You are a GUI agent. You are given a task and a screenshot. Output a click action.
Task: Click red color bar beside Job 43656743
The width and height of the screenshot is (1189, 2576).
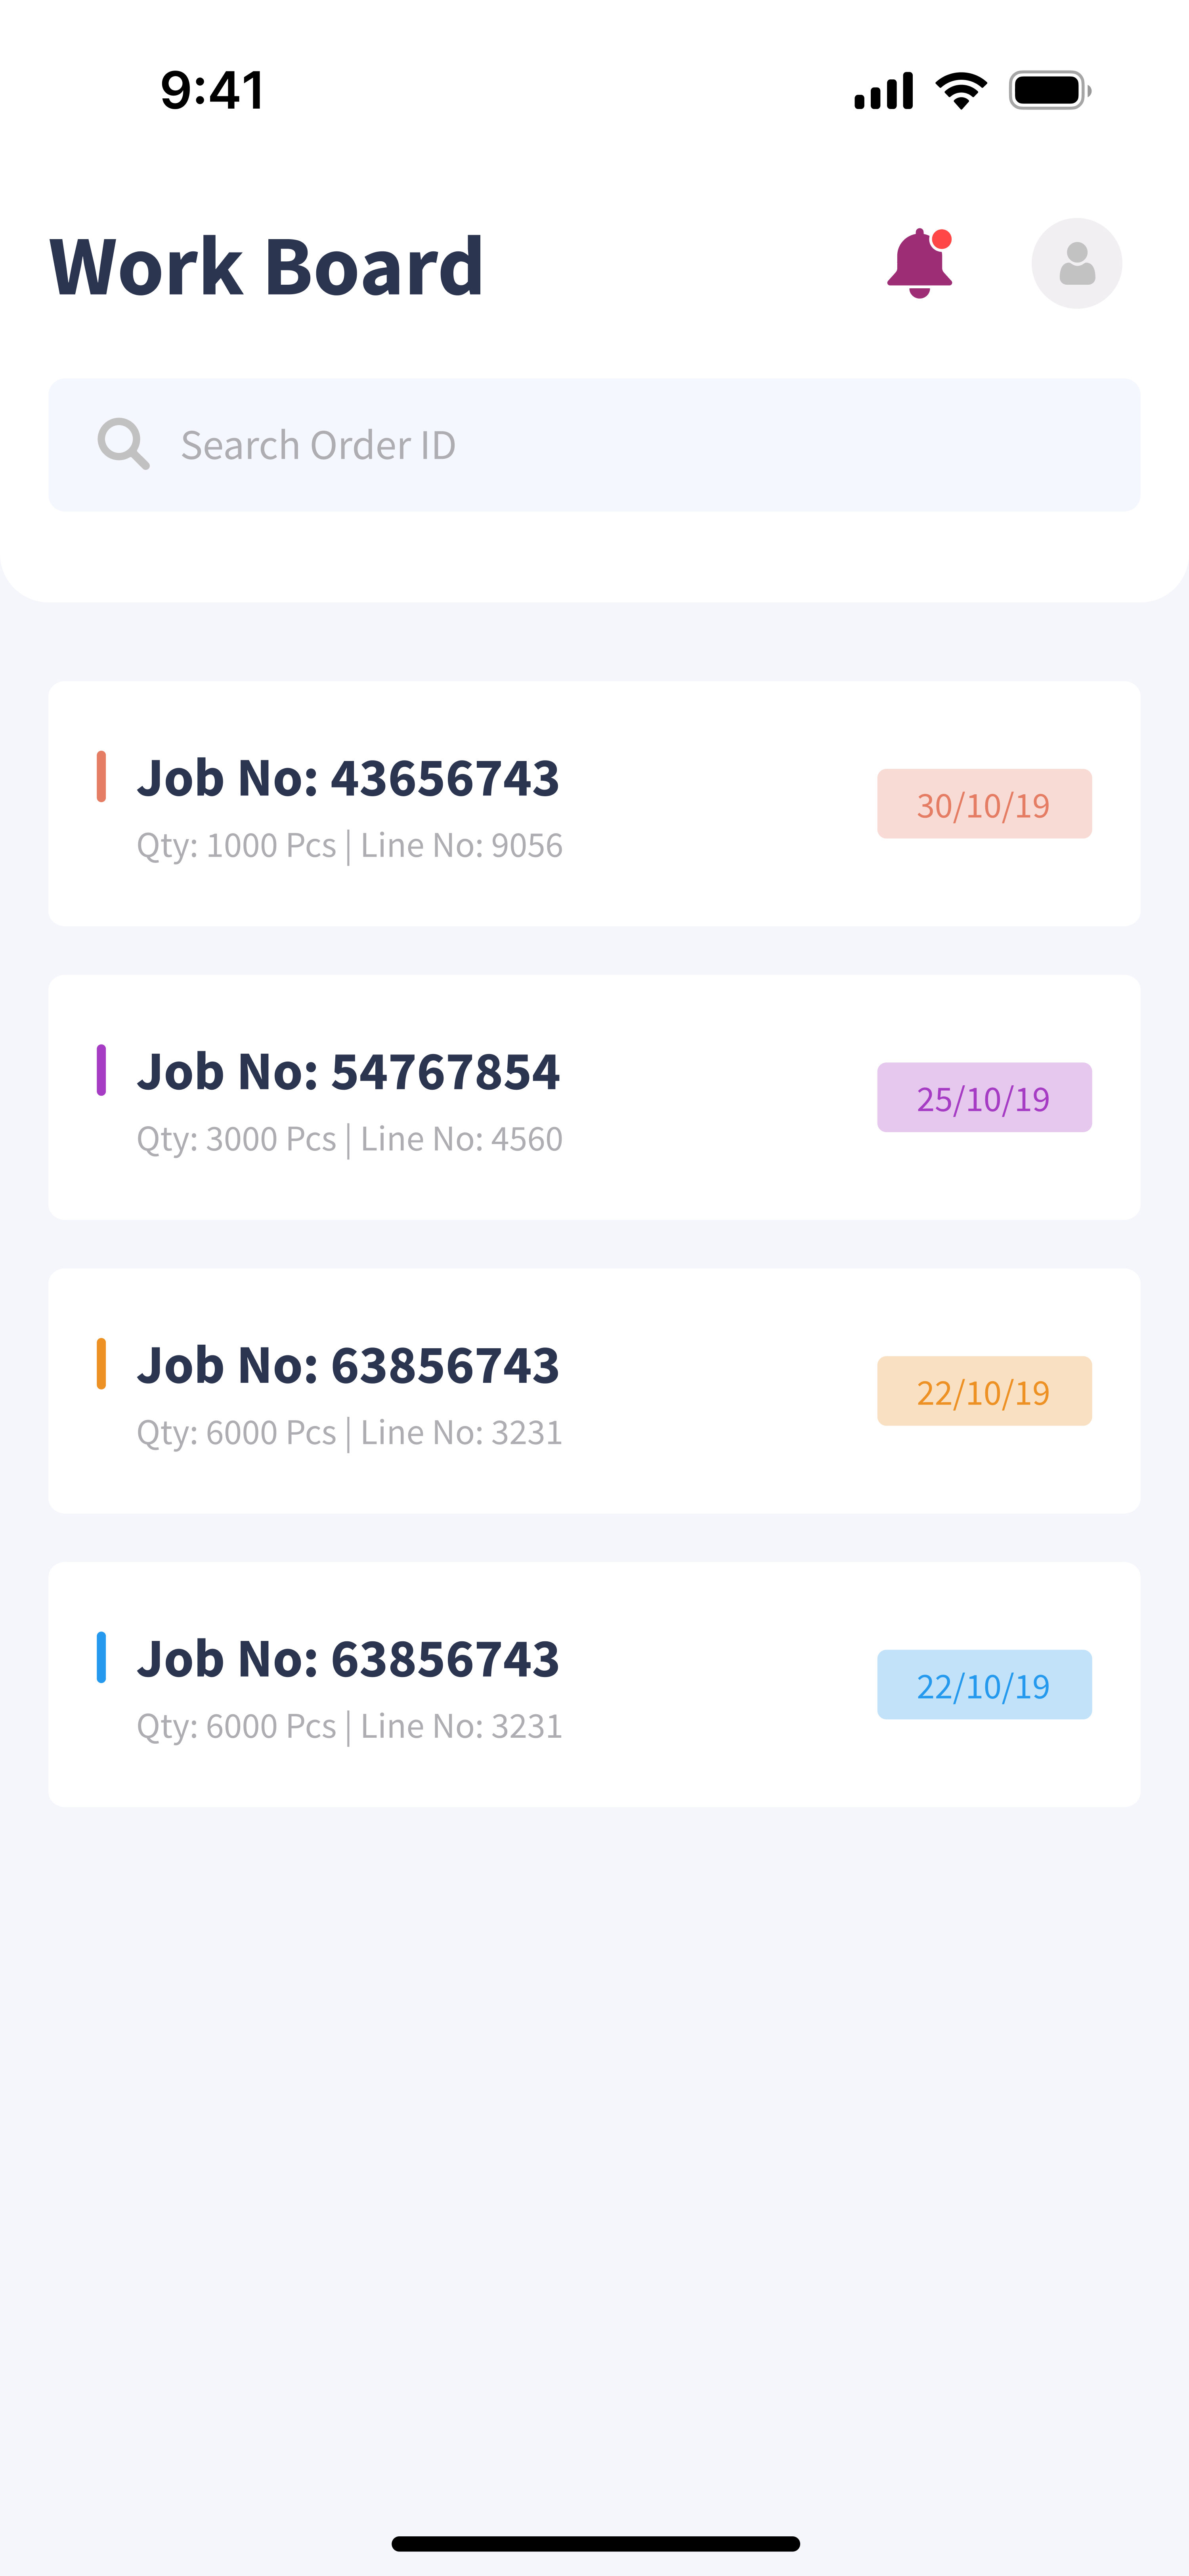coord(101,777)
